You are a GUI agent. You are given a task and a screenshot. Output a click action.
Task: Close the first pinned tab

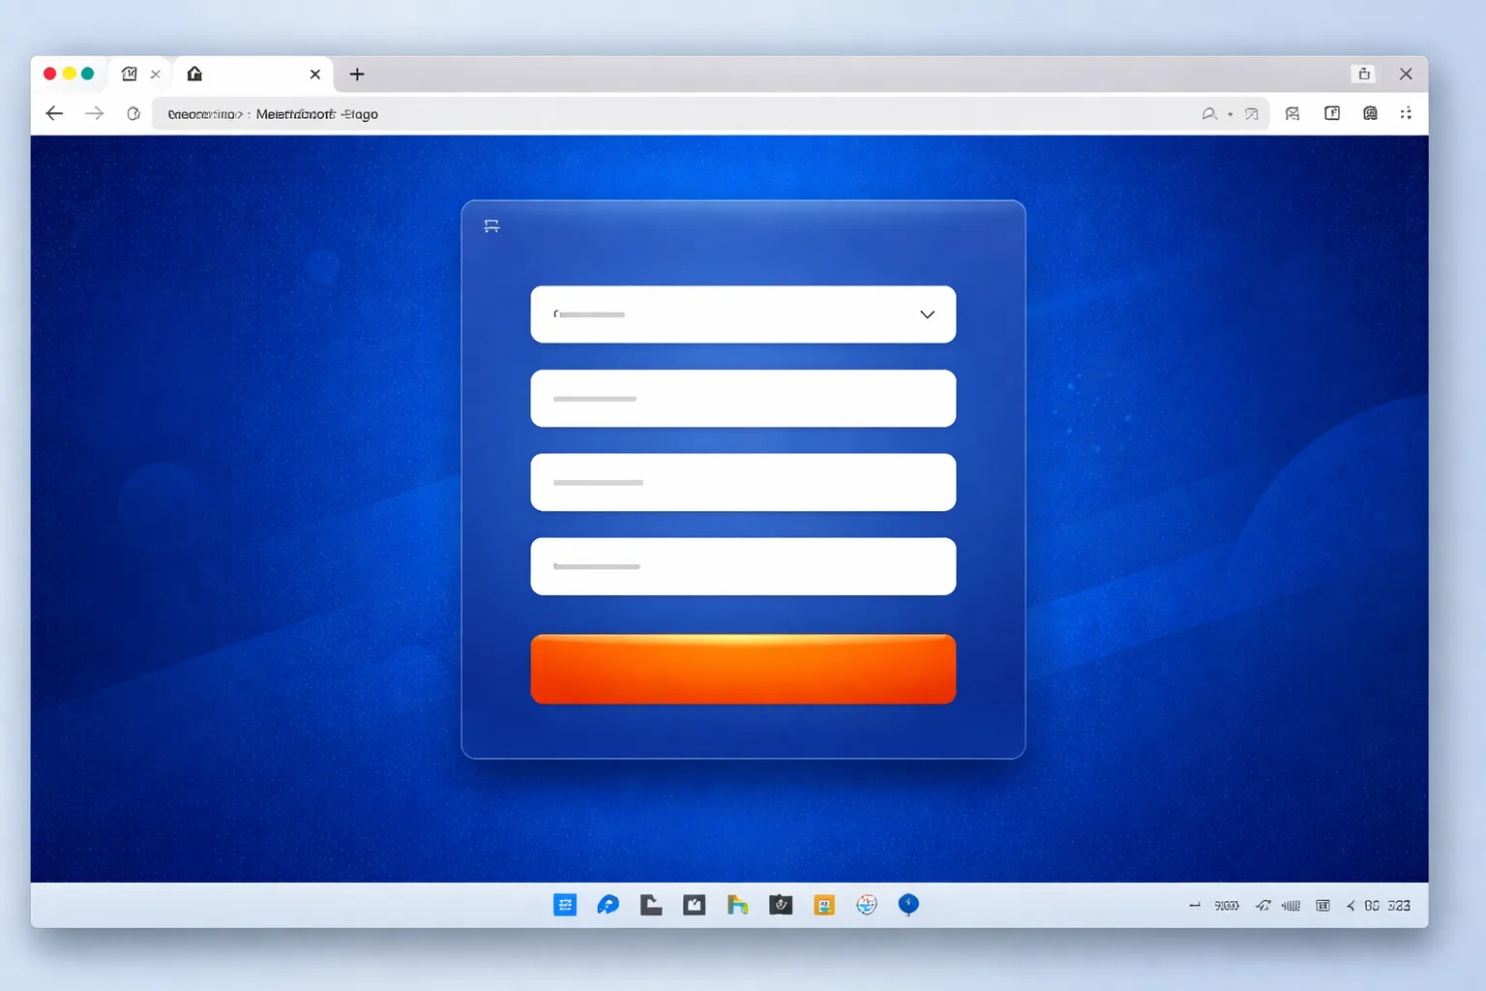(x=156, y=74)
